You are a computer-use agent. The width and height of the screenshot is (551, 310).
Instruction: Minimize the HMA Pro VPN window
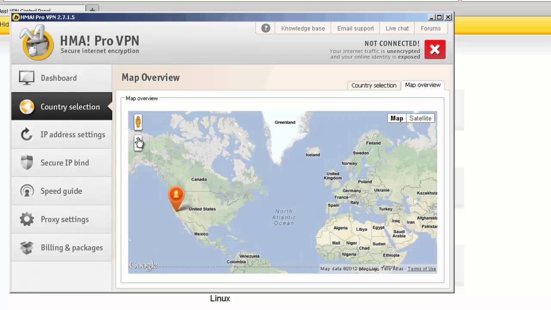pyautogui.click(x=432, y=17)
